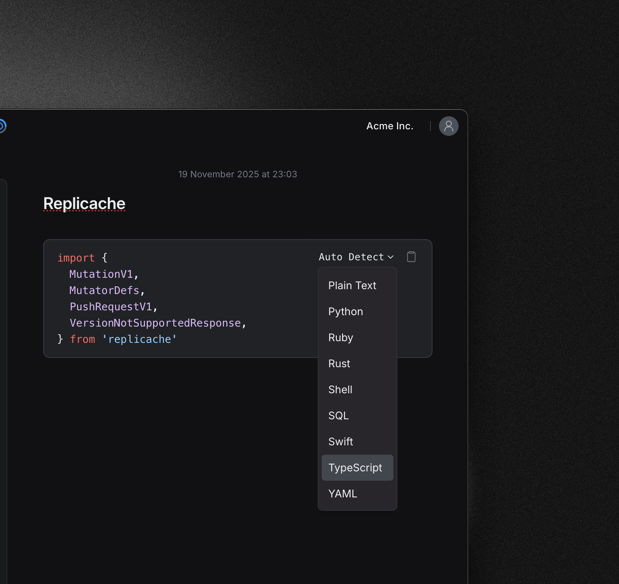619x584 pixels.
Task: Select Swift from the language options
Action: tap(340, 442)
